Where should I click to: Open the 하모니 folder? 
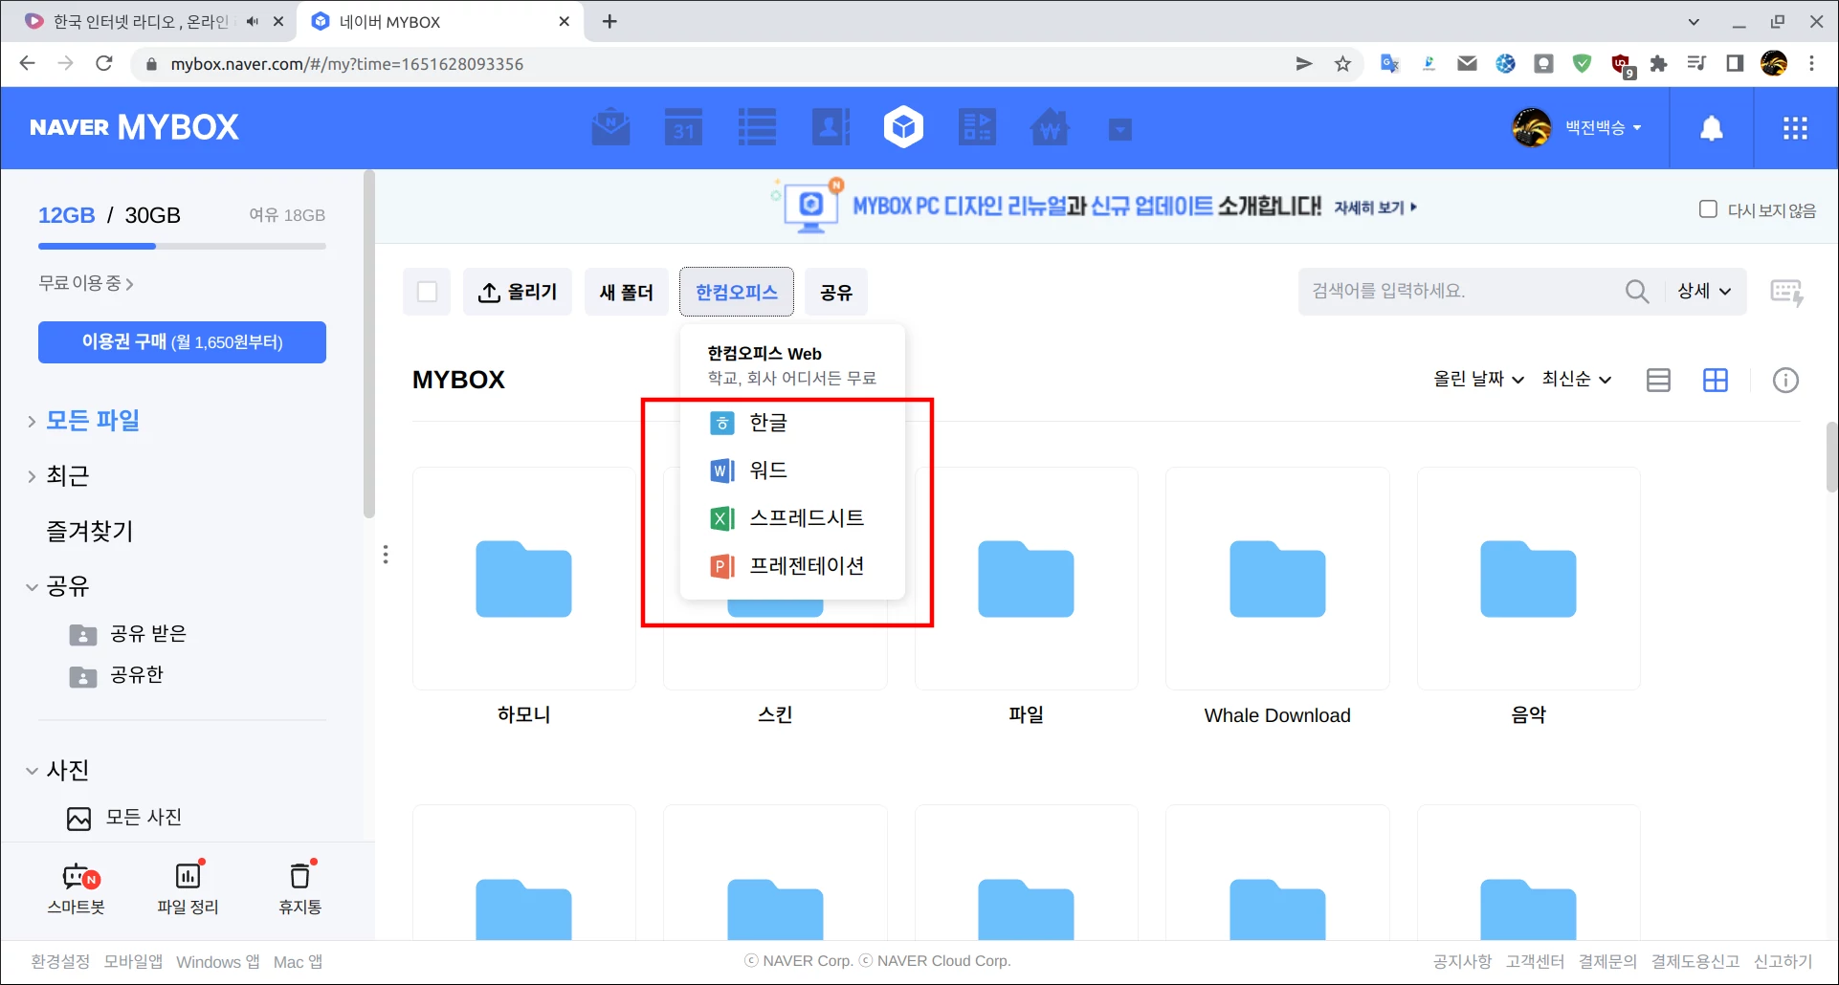tap(524, 579)
